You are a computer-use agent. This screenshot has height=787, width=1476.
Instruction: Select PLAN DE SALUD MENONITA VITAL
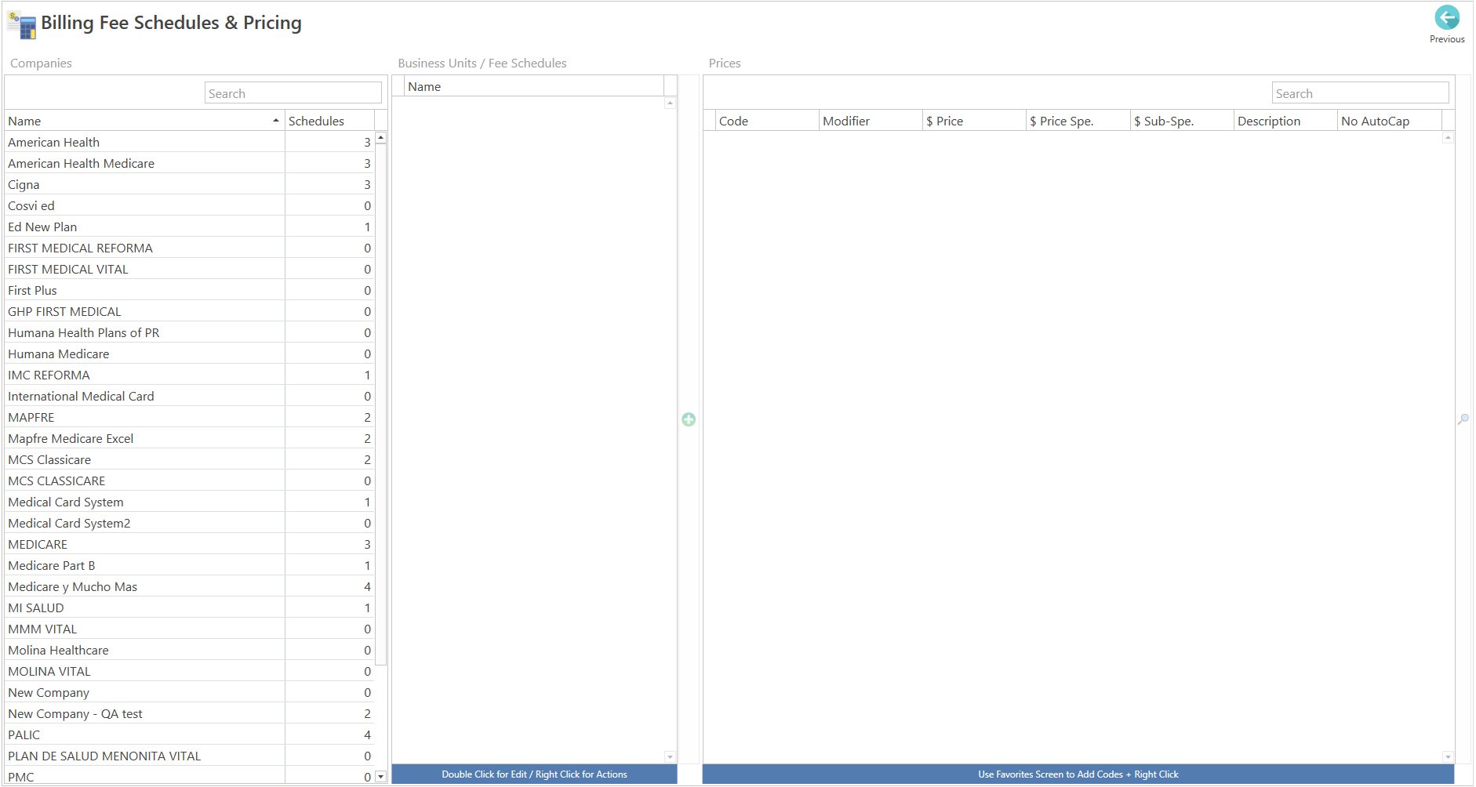click(190, 756)
